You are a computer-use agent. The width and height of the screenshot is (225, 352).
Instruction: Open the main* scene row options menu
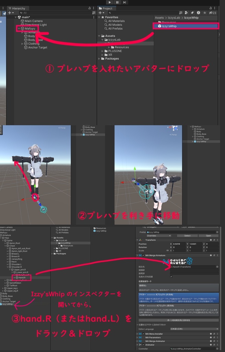[94, 17]
